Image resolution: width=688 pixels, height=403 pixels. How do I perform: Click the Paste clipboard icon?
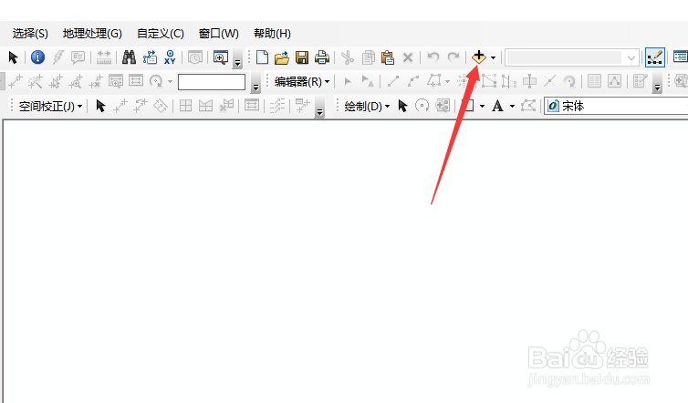(388, 57)
